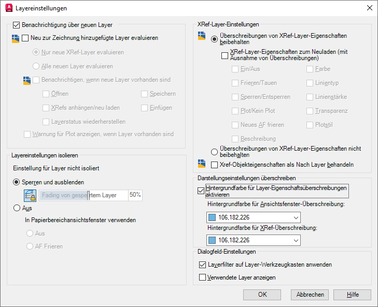Click drawing icon beside 'Neu zur Zeichnung hinzugefügte Layer evaluieren'

point(16,38)
